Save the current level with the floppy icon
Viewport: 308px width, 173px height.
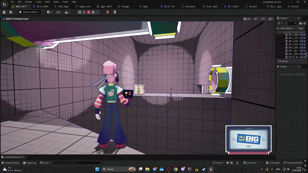pos(4,12)
